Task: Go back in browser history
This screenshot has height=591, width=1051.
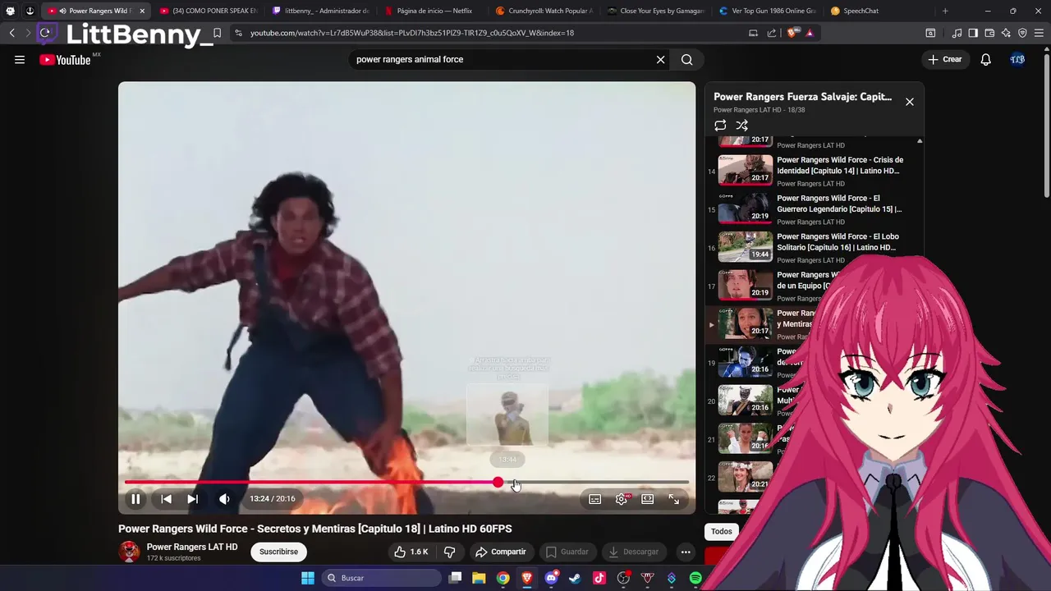Action: tap(12, 33)
